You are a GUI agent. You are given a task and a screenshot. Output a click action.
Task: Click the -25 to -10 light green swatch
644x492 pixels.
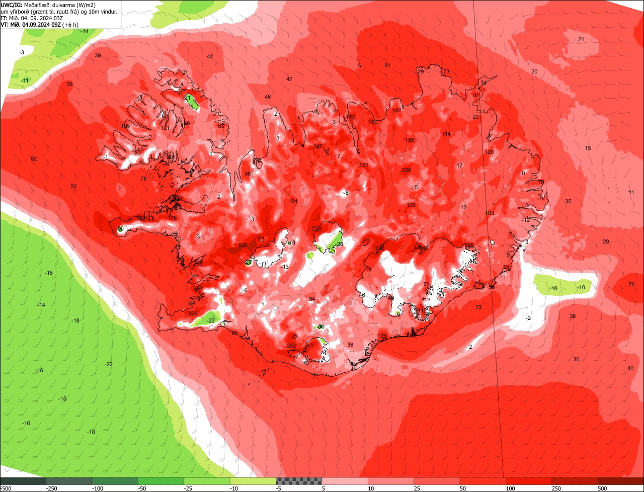coord(207,481)
